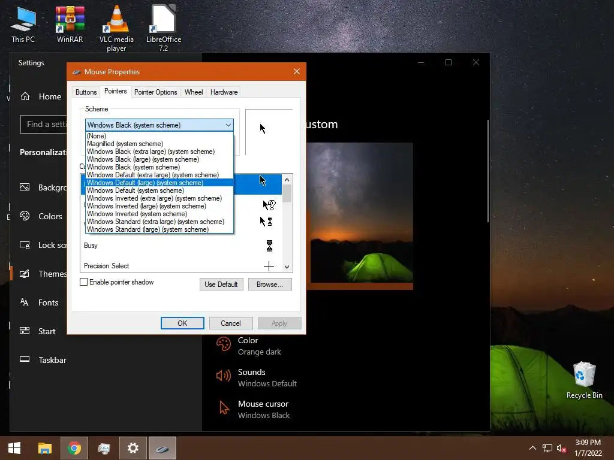Click pointer list scroll up arrow
Screen dimensions: 614x460
click(x=287, y=180)
